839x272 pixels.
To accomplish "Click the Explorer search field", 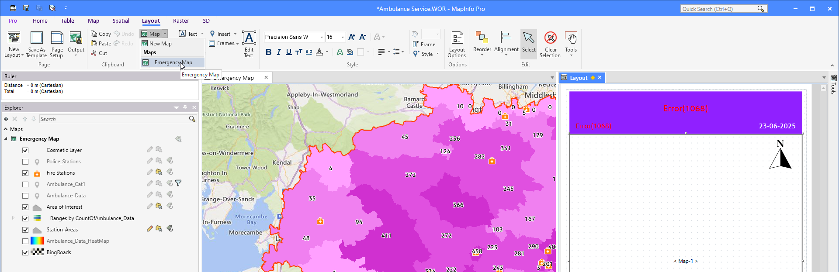I will (114, 119).
